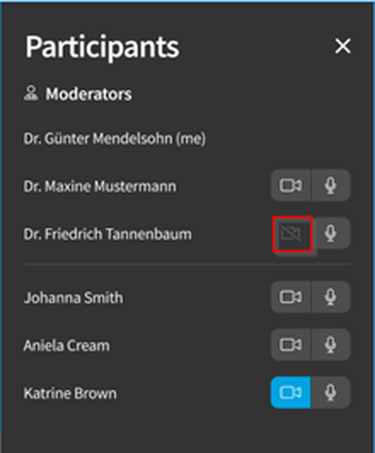Mute Aniela Cream's microphone
The image size is (375, 453).
(x=331, y=344)
